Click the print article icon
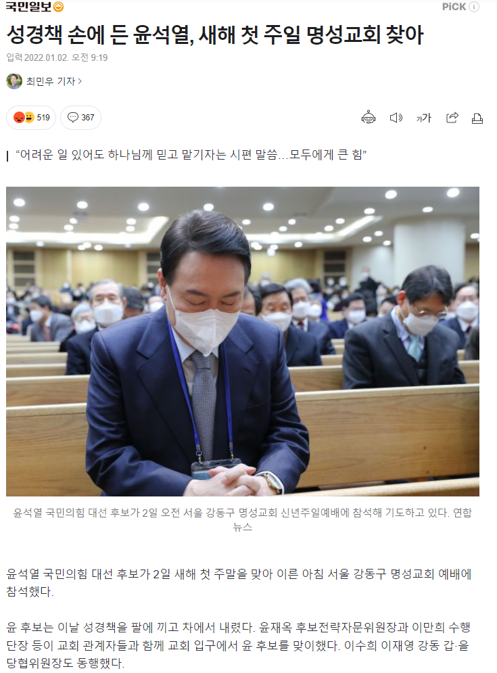 pos(477,118)
